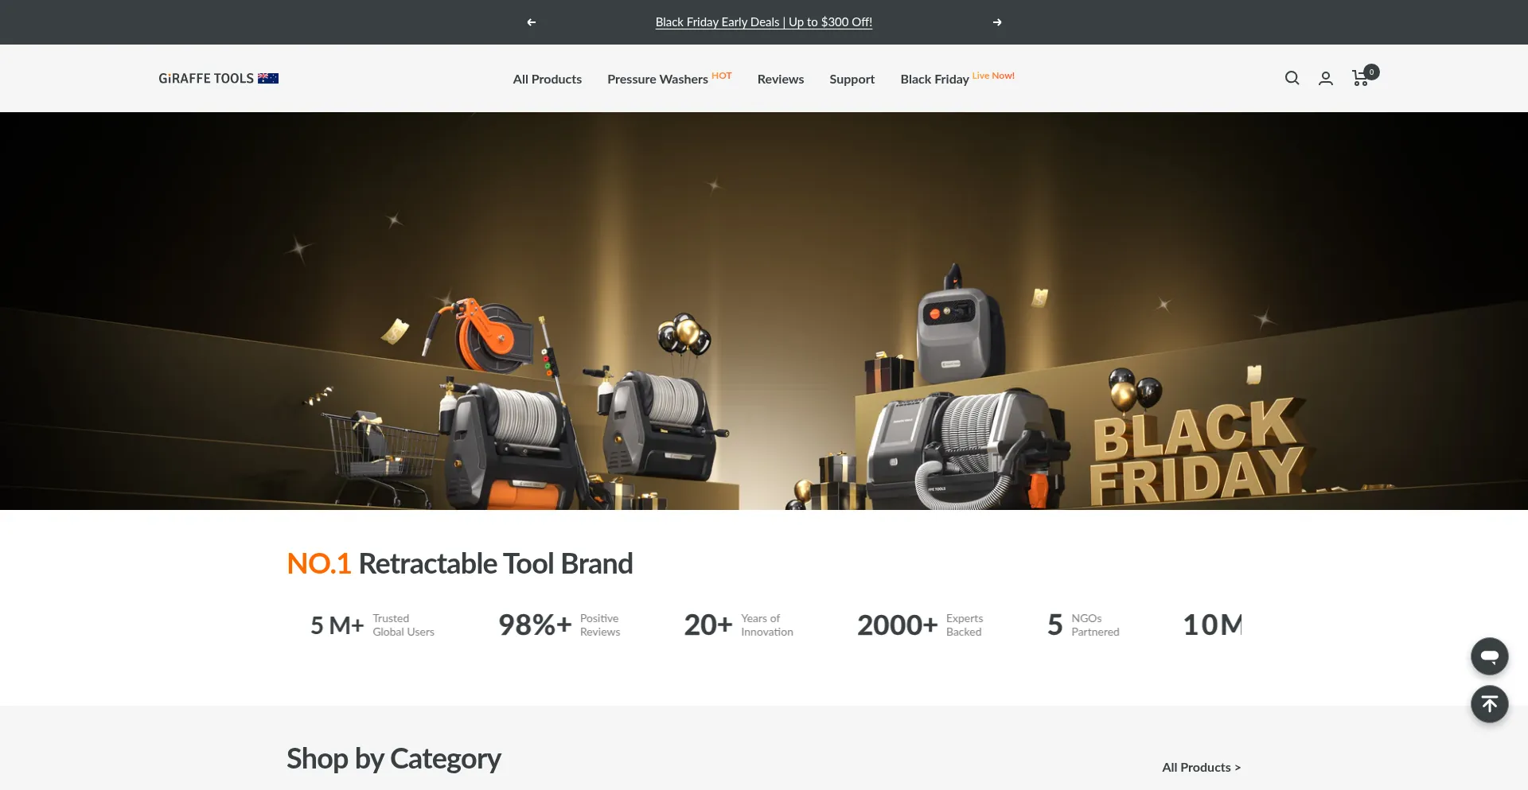Image resolution: width=1528 pixels, height=790 pixels.
Task: Open the Support menu item
Action: click(x=852, y=79)
